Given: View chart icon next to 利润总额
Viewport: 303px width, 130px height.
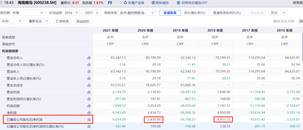Looking at the screenshot, I should click(x=89, y=106).
